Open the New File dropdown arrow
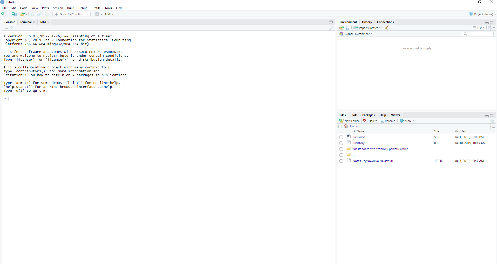Image resolution: width=497 pixels, height=264 pixels. click(8, 14)
